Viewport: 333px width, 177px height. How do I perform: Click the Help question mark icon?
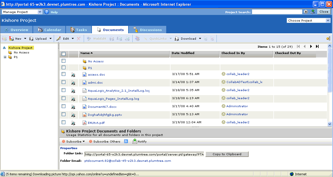(x=47, y=12)
